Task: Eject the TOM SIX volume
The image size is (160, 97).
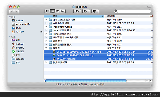Action: click(x=41, y=32)
